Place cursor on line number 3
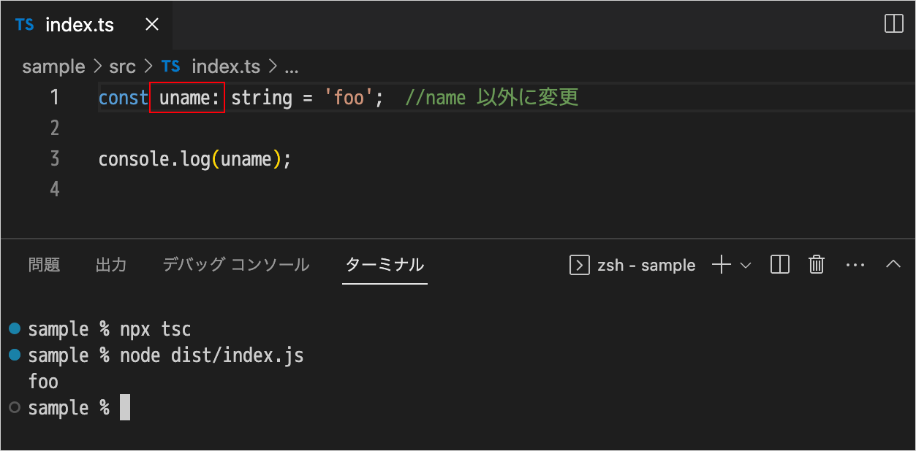Screen dimensions: 916x451 (55, 159)
